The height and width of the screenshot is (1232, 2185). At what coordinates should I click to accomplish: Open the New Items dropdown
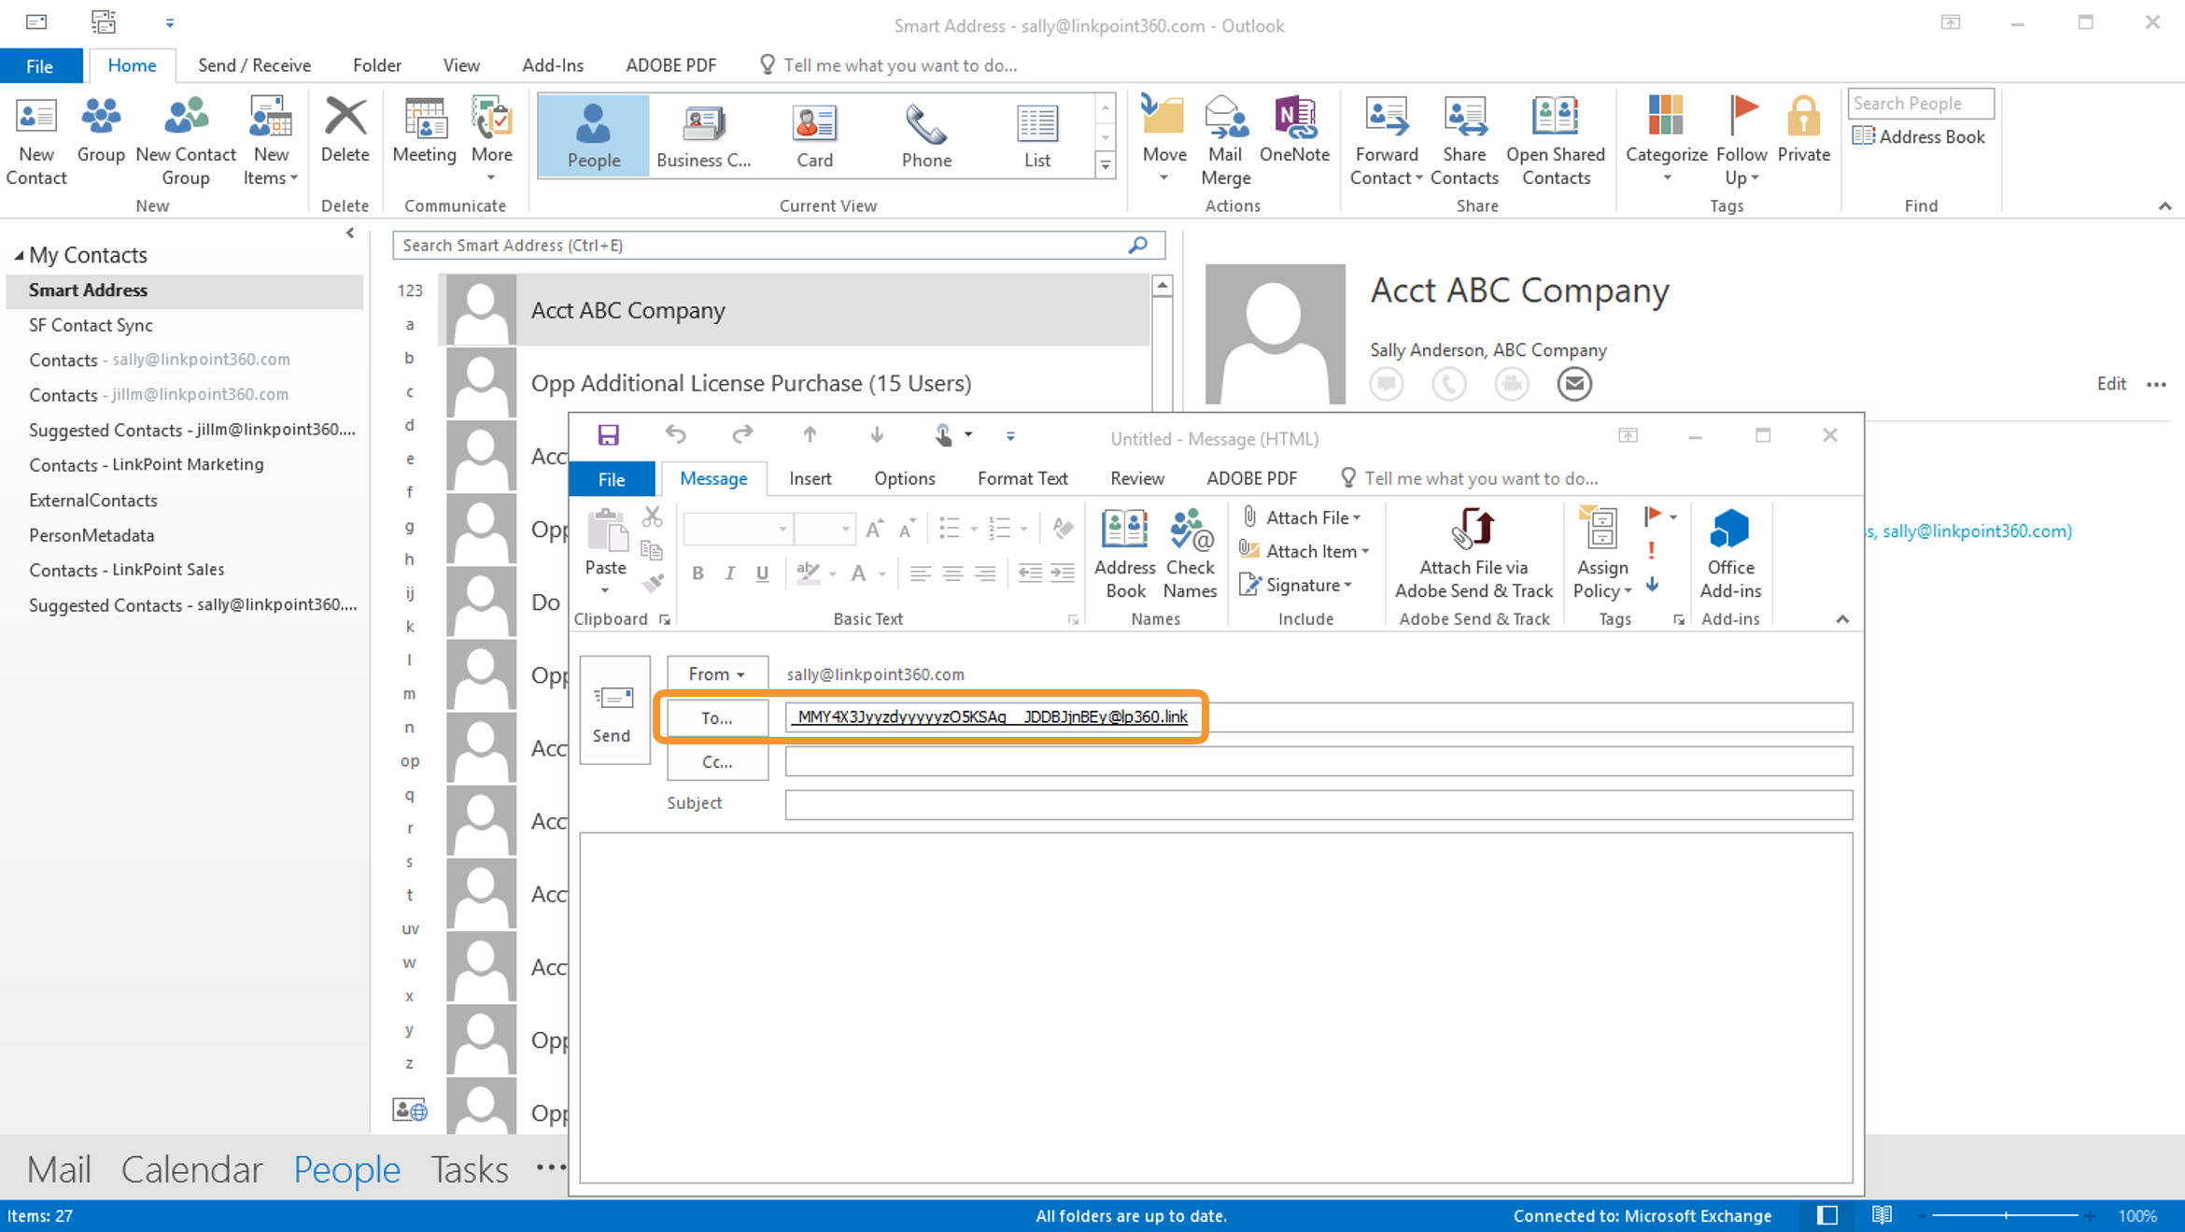(270, 141)
